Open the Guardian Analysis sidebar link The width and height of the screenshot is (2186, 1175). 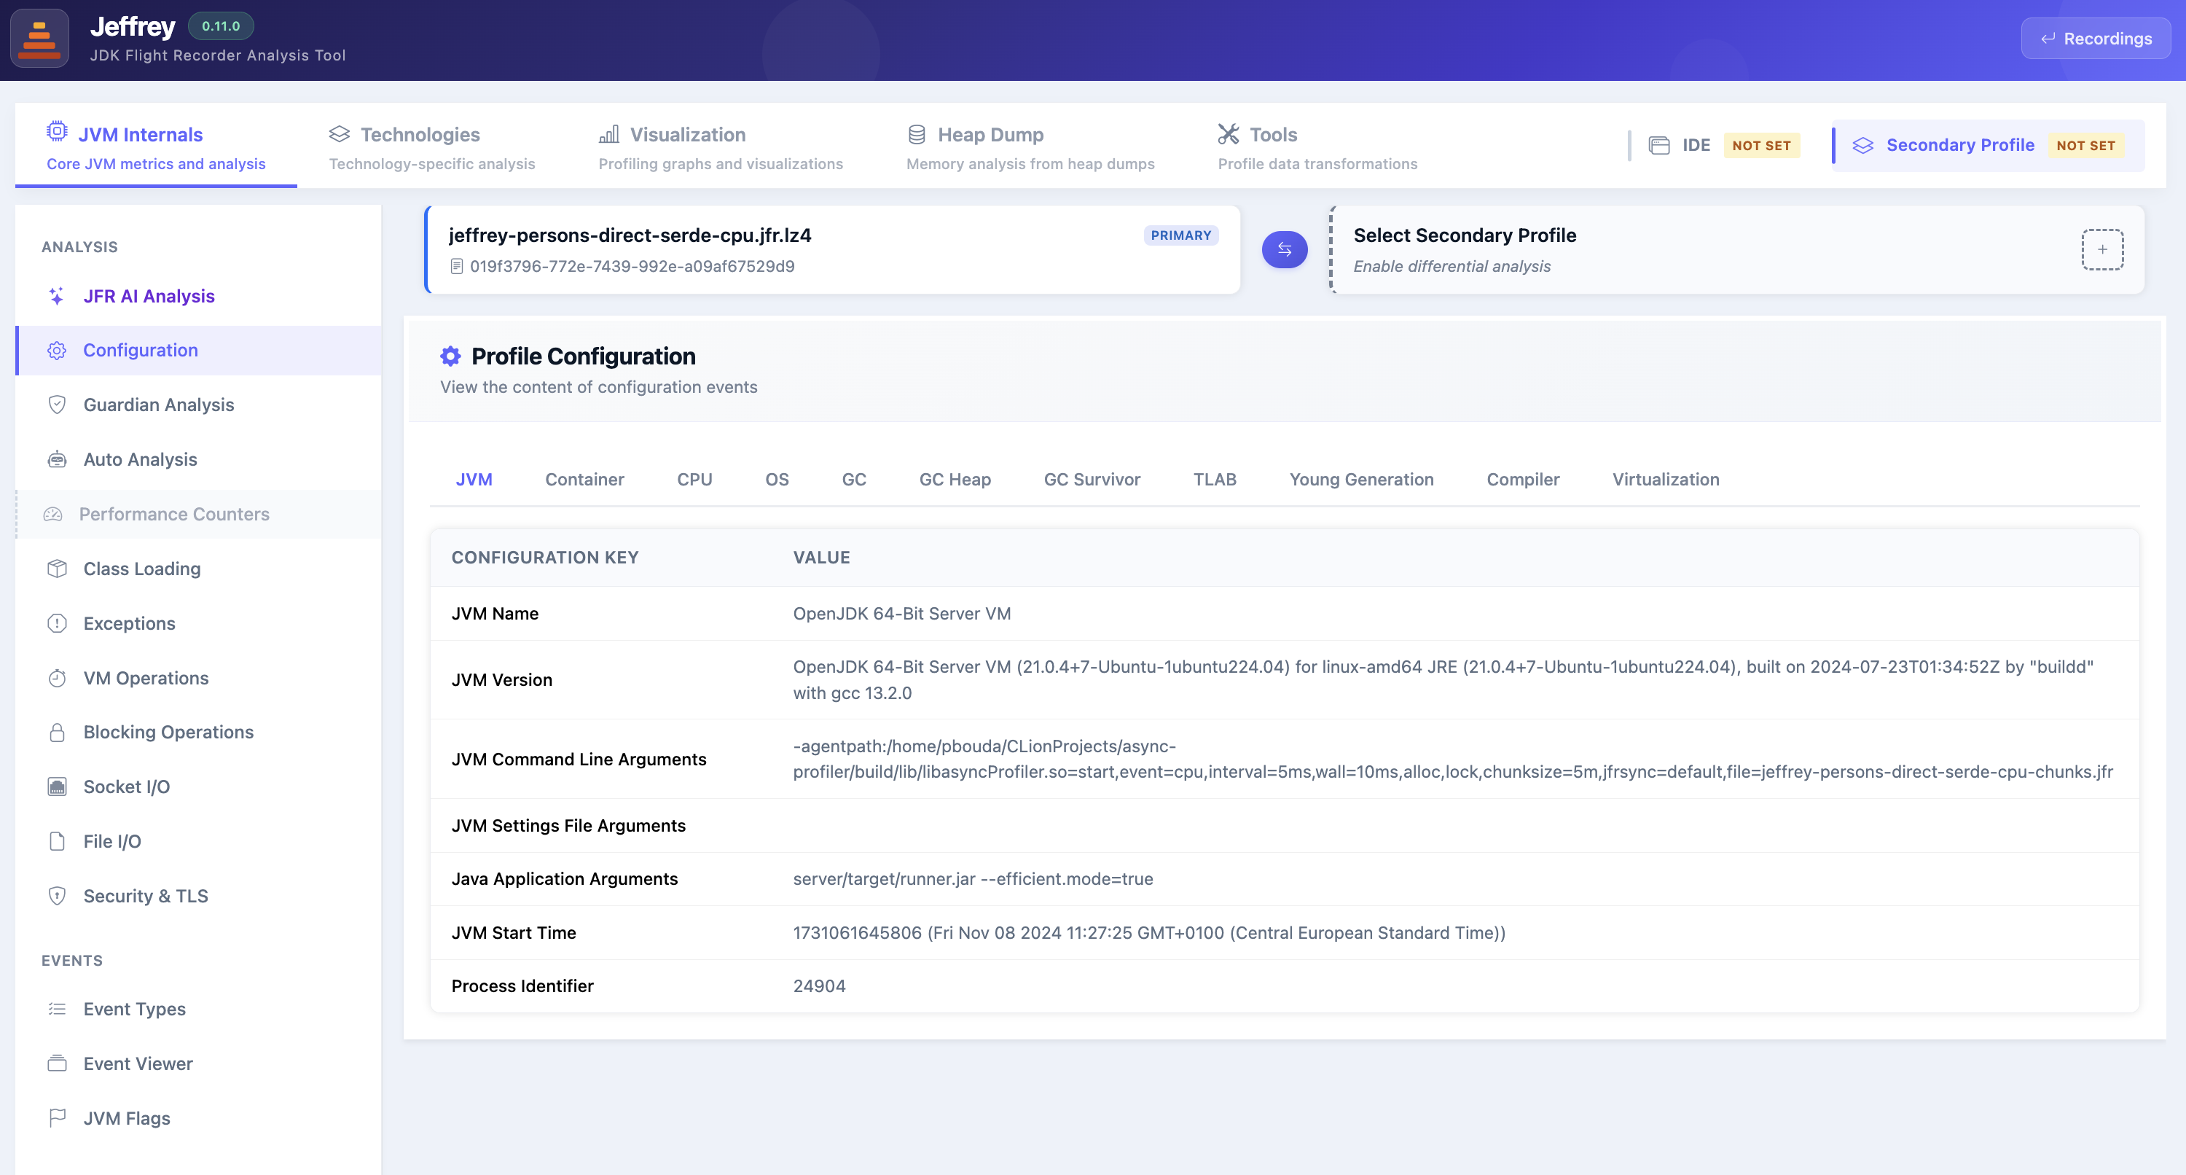pos(197,405)
